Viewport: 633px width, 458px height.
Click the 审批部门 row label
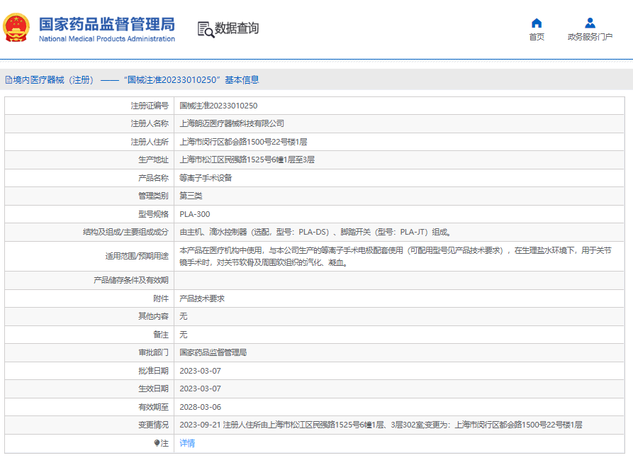pyautogui.click(x=153, y=352)
